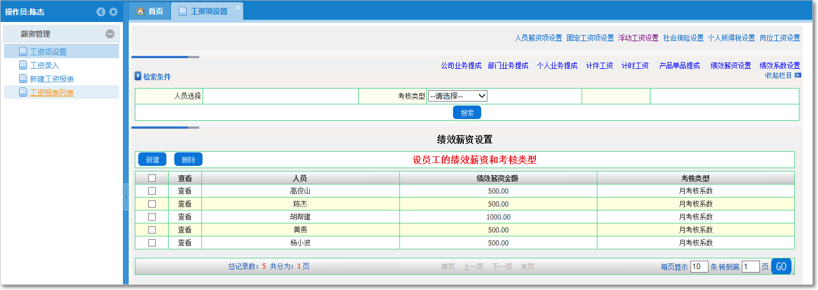This screenshot has height=290, width=818.
Task: Open 社会保险设置 link
Action: (x=683, y=38)
